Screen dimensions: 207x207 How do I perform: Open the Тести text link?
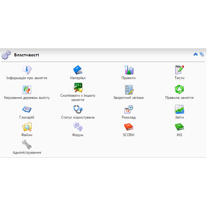coord(179,78)
